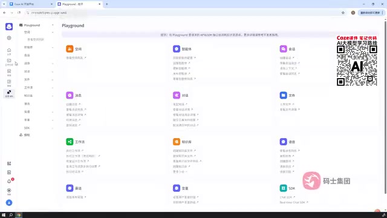
Task: Click the Chrome icon in taskbar
Action: (x=19, y=215)
